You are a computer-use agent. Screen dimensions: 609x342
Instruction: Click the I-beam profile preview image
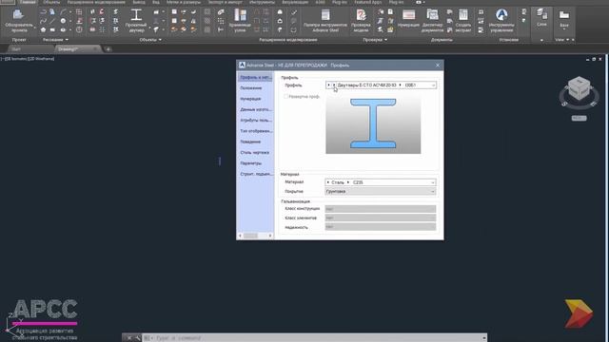click(373, 124)
